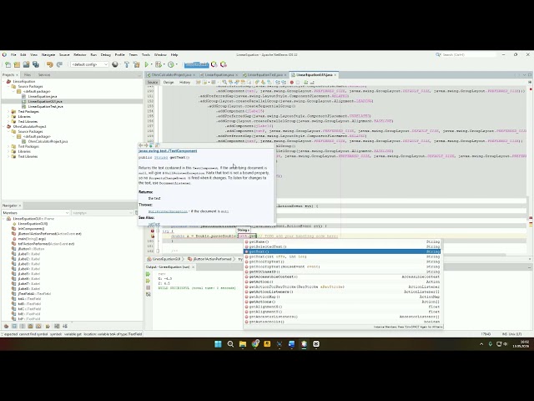Click forward arrow in javadoc popup
The width and height of the screenshot is (534, 401).
tap(146, 145)
